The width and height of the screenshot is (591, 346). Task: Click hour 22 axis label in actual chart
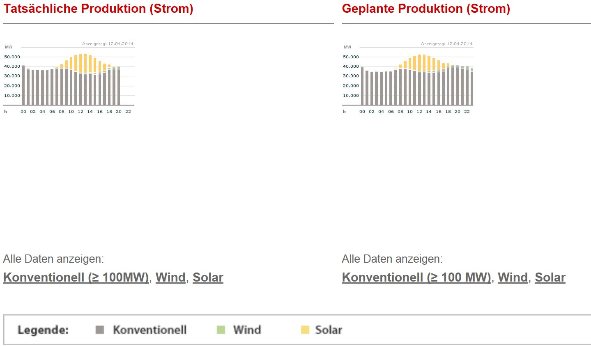click(128, 112)
